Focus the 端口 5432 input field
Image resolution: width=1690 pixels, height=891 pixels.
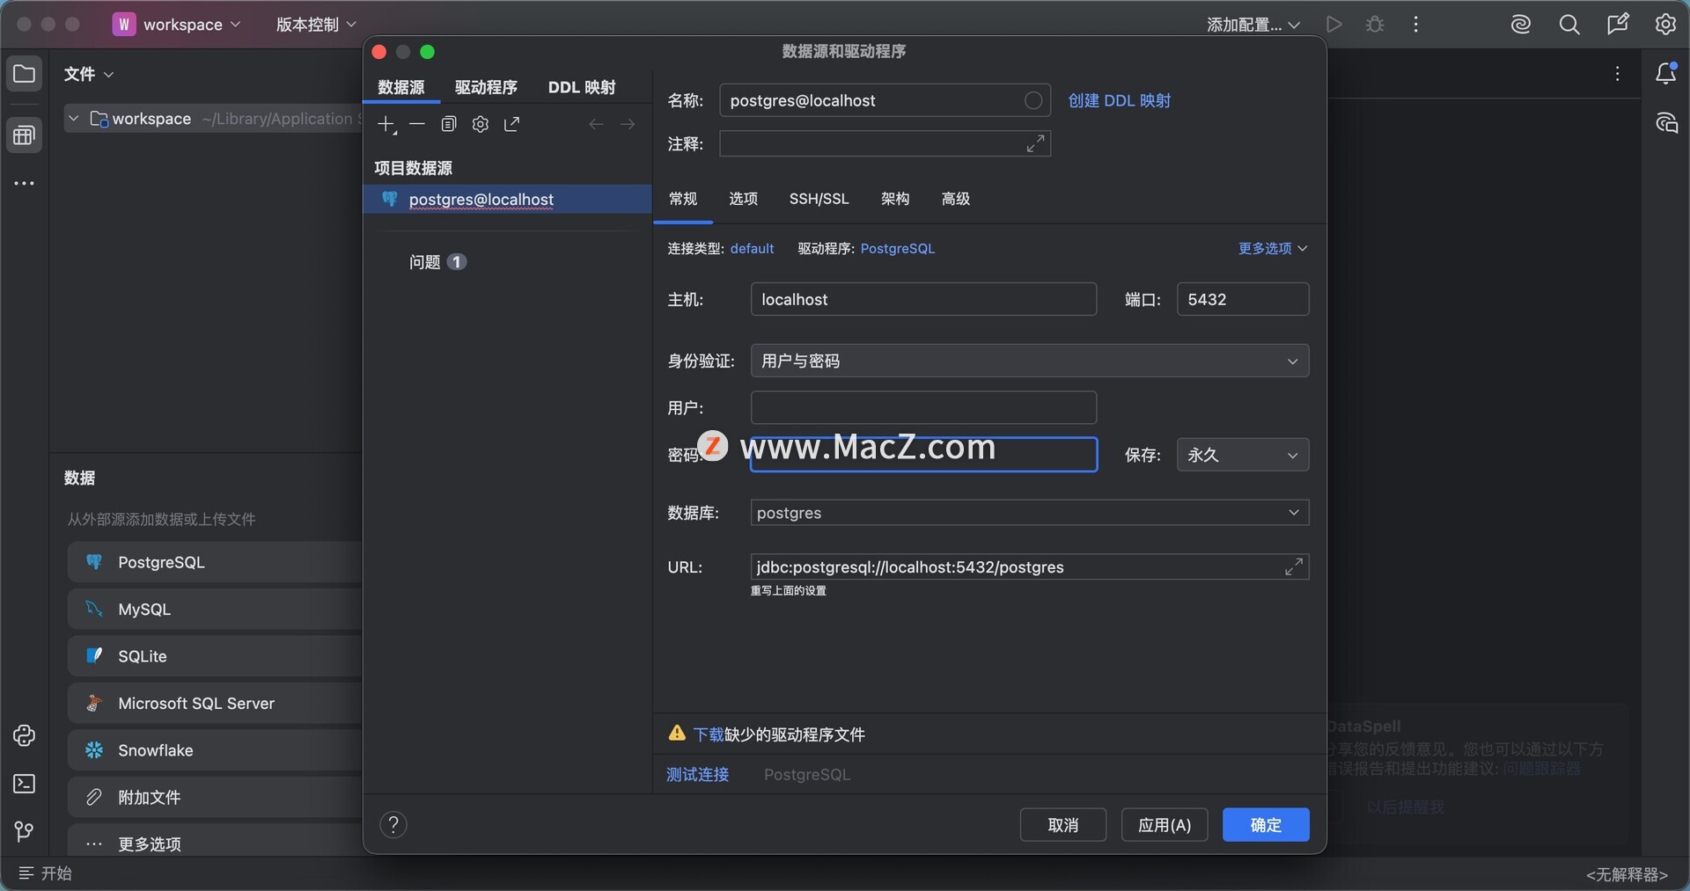[1243, 299]
